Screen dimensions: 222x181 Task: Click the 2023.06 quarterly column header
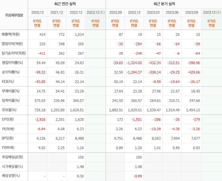[172, 12]
